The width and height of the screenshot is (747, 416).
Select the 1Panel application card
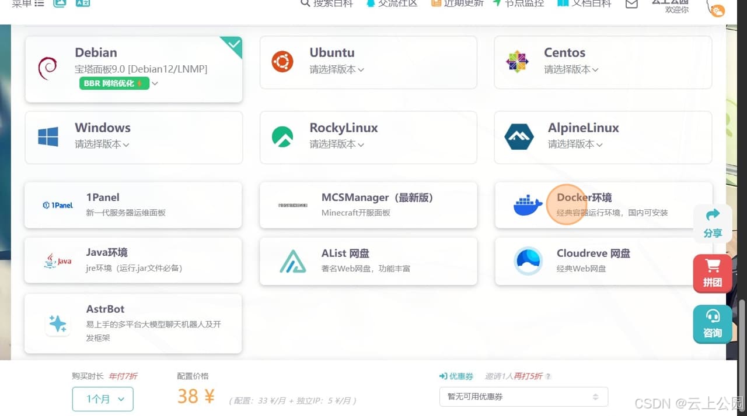click(x=133, y=205)
